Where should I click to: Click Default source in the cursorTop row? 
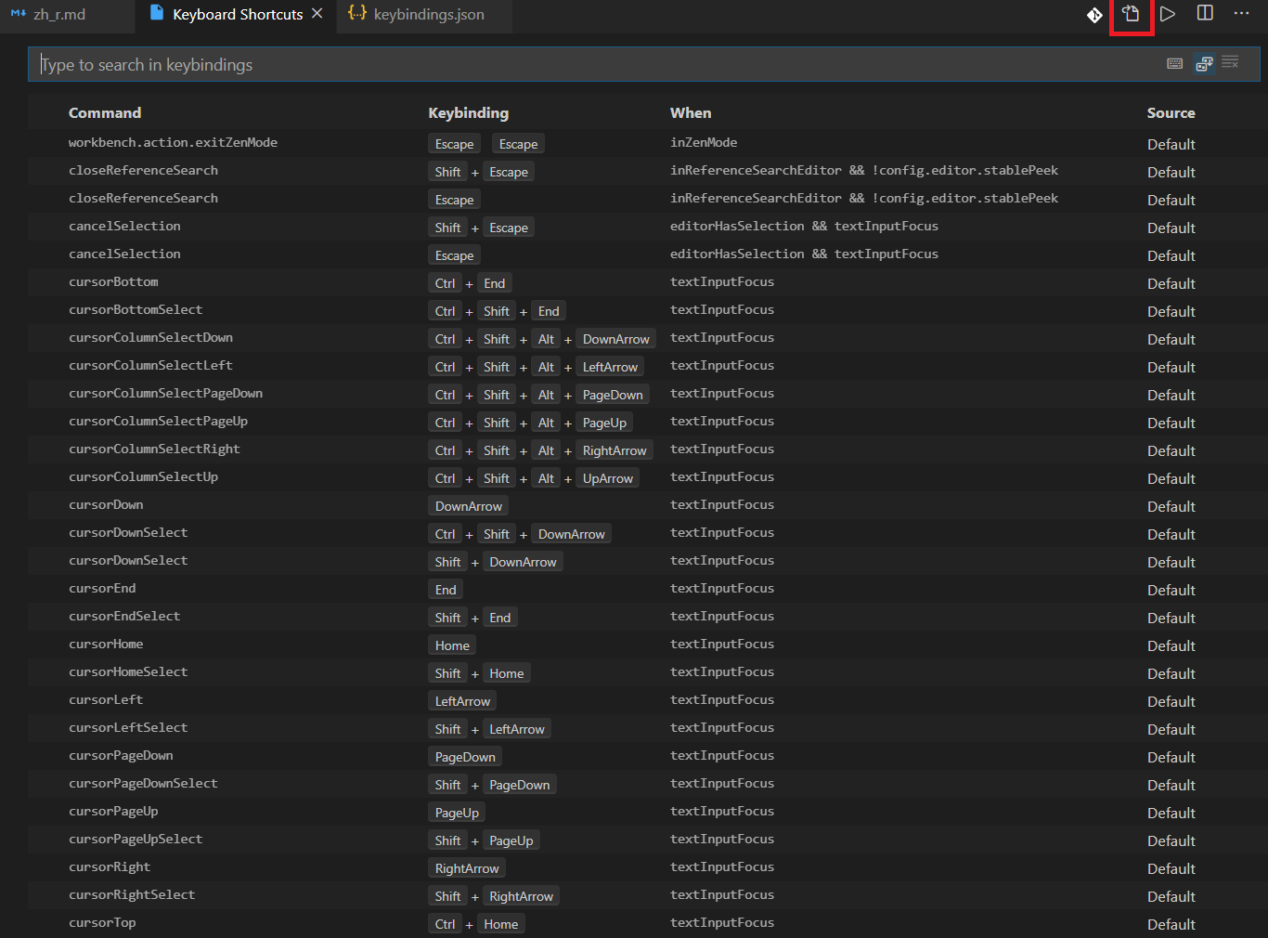pos(1171,924)
